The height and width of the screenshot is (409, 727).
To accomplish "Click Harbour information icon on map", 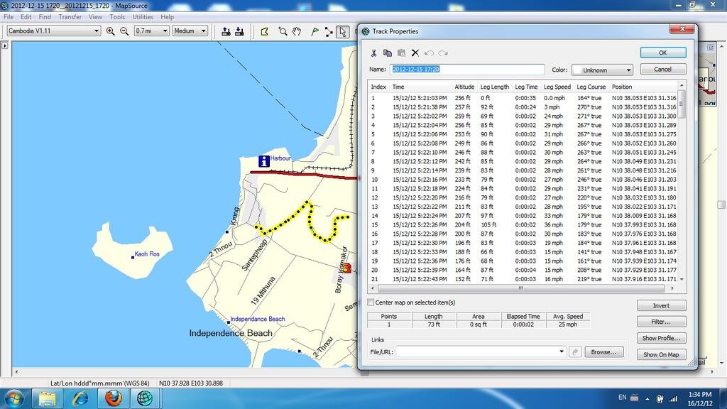I will (264, 161).
